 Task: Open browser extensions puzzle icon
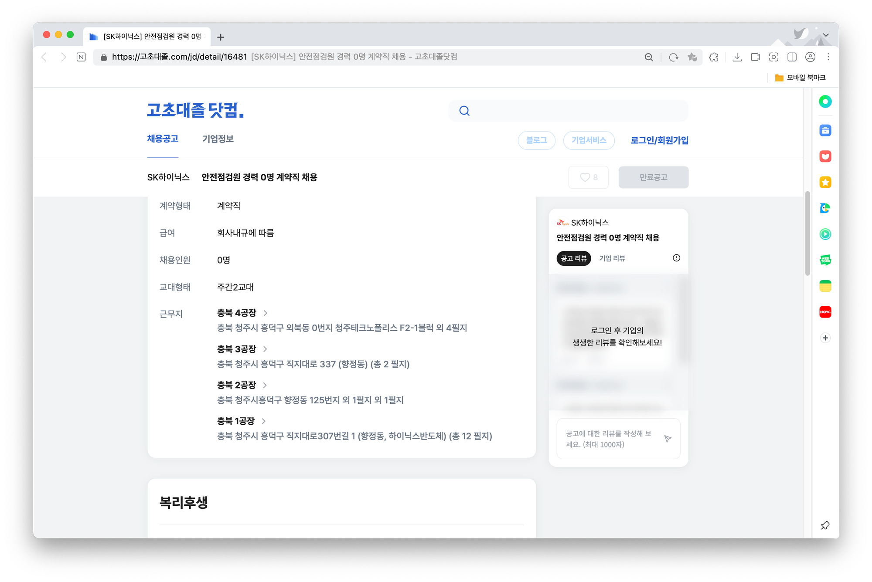(714, 57)
